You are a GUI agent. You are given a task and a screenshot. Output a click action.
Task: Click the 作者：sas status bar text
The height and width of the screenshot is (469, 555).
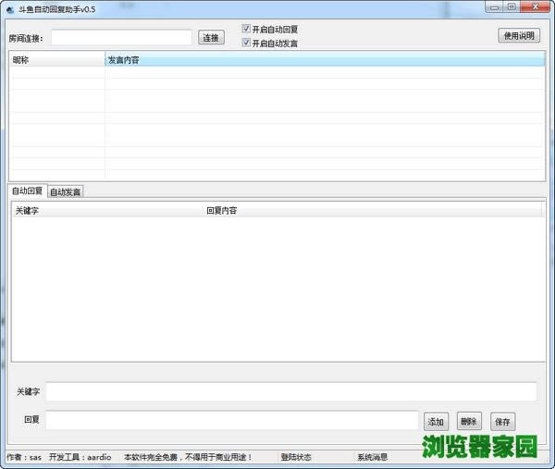tap(24, 457)
